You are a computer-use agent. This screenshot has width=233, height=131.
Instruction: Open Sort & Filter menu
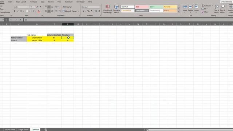click(217, 9)
